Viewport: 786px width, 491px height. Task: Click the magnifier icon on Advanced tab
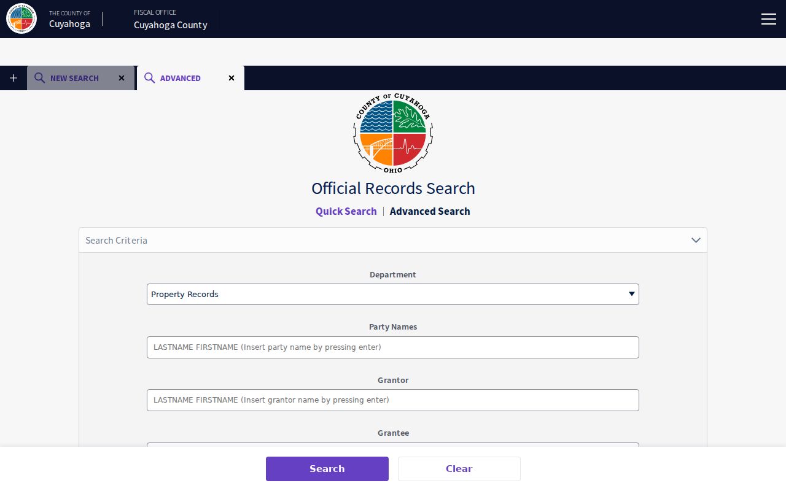pos(149,78)
